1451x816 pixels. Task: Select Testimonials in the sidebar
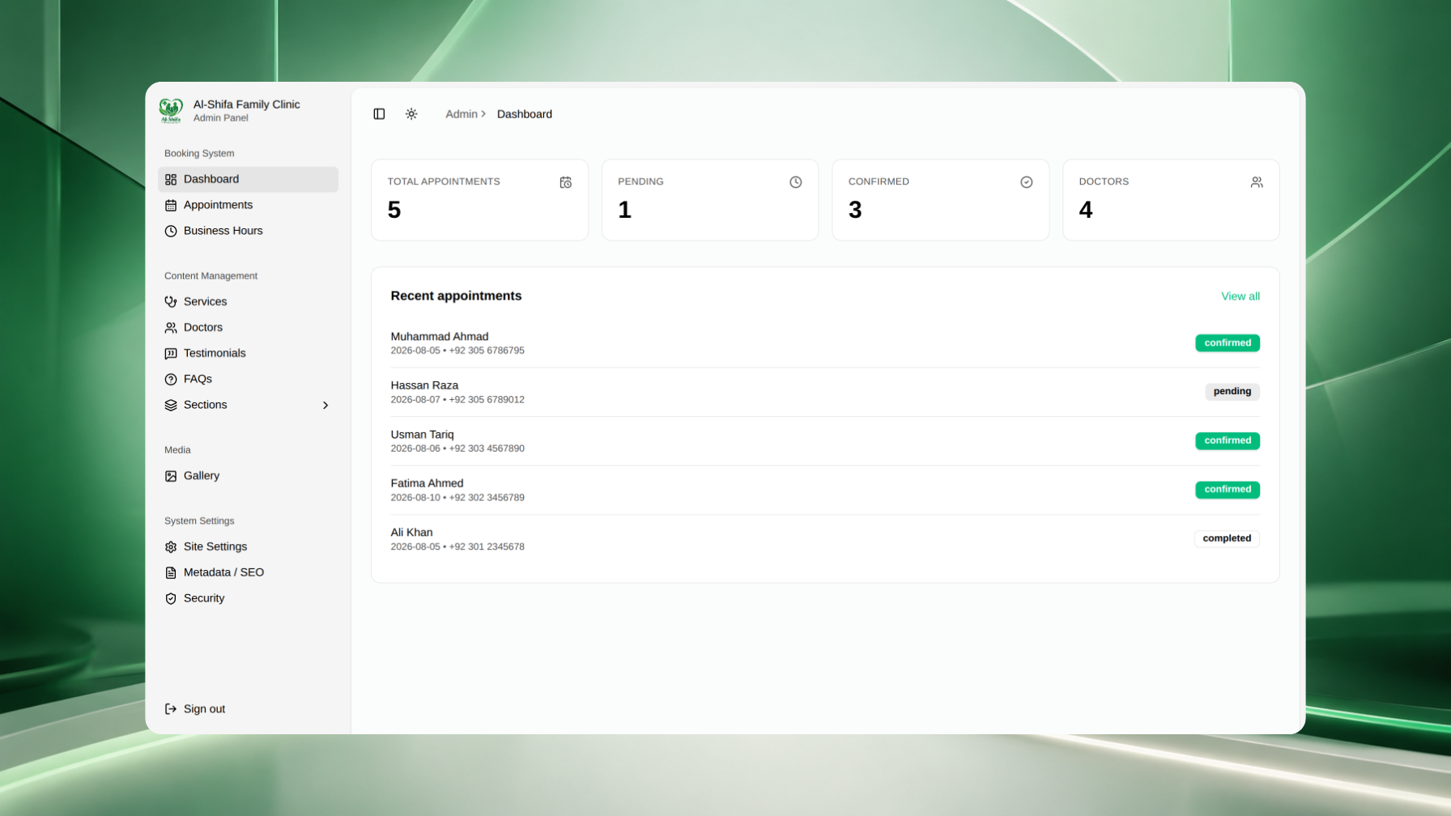click(248, 354)
